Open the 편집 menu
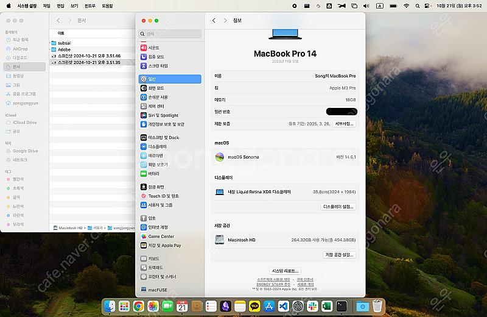Image resolution: width=487 pixels, height=317 pixels. click(60, 5)
